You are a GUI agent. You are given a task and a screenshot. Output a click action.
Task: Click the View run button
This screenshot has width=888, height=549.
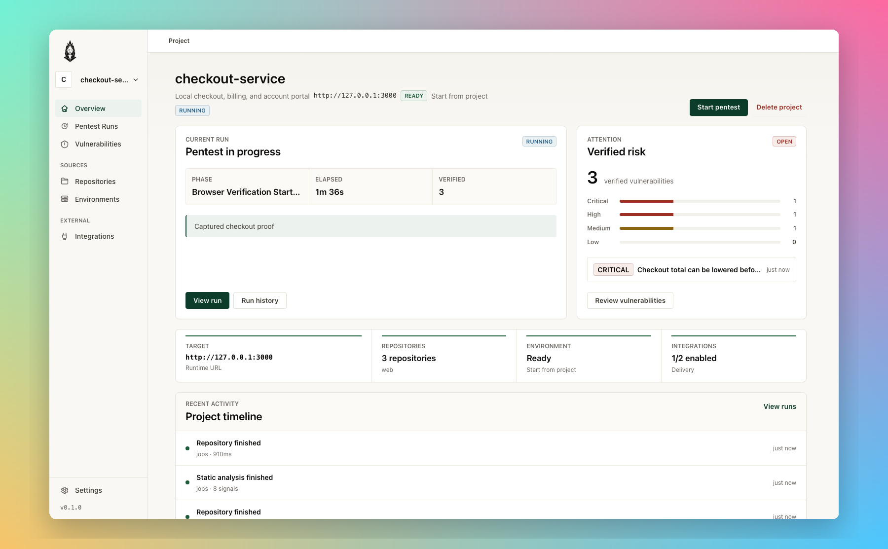[x=207, y=300]
